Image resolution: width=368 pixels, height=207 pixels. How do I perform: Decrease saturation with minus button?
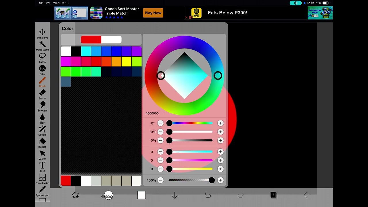161,132
